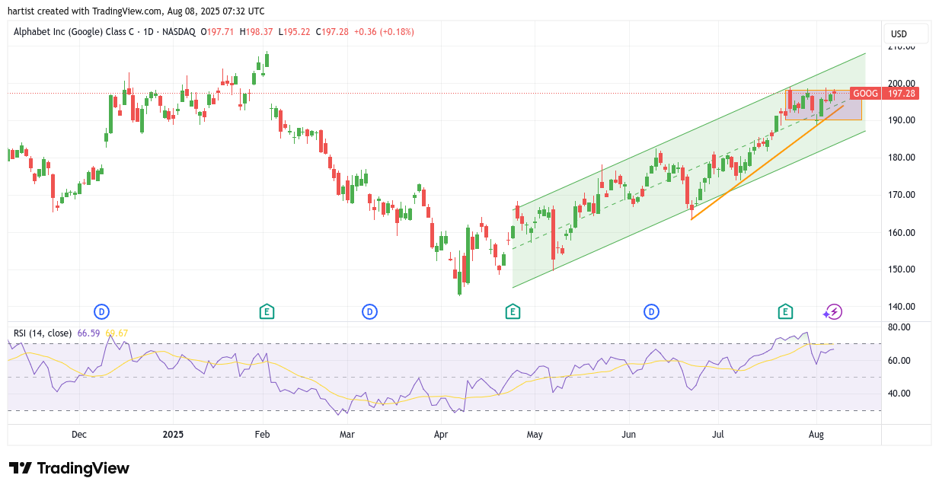The height and width of the screenshot is (491, 939).
Task: Click the RSI value 66.59
Action: (88, 333)
